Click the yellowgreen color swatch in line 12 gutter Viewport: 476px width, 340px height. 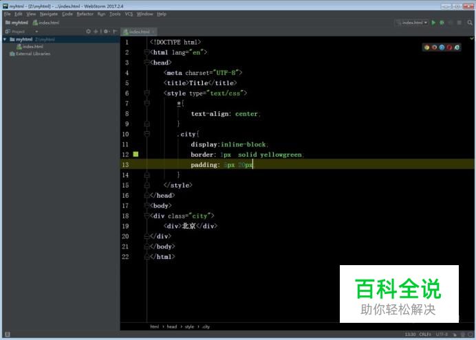pos(136,155)
